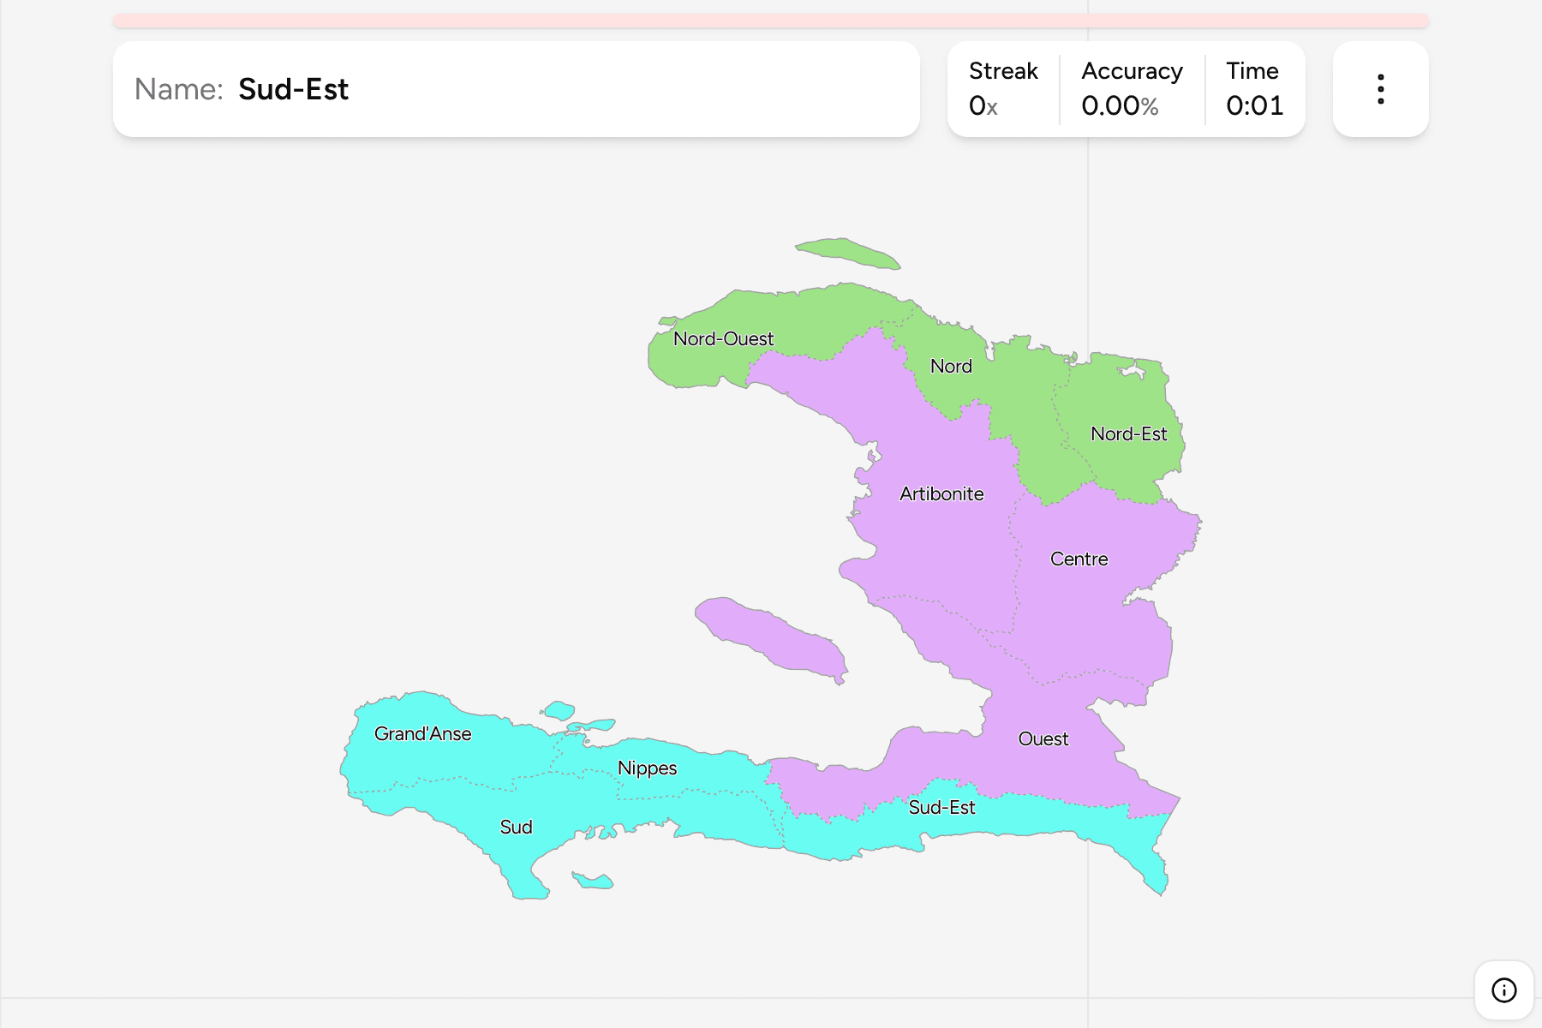1542x1028 pixels.
Task: Open the three-dot options menu
Action: tap(1380, 89)
